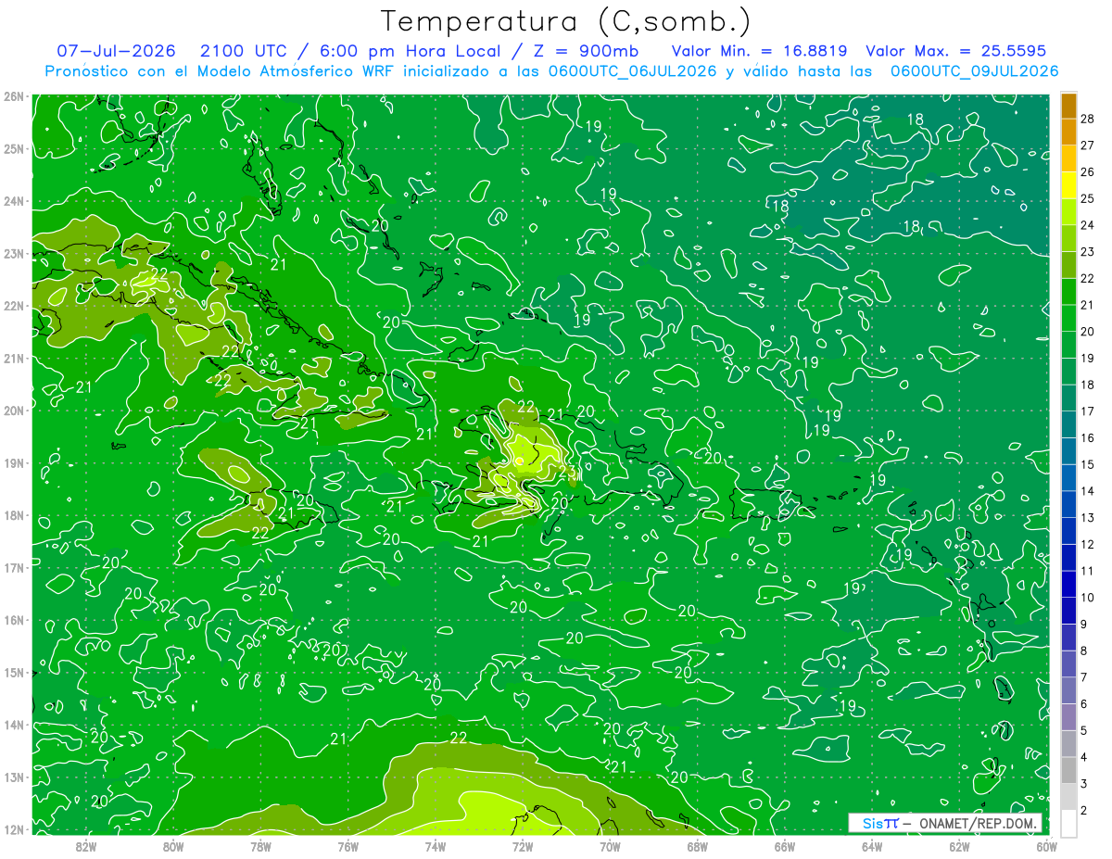Screen dimensions: 1112x859
Task: Click the "Temperatura (C,somb.)" chart title
Action: [x=566, y=20]
